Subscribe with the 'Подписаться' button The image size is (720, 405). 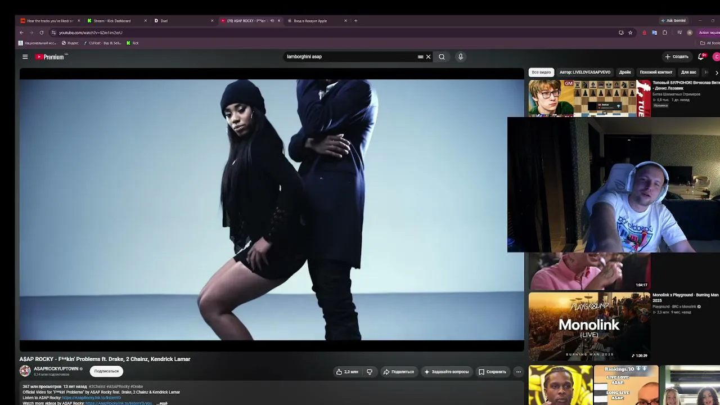pyautogui.click(x=106, y=371)
